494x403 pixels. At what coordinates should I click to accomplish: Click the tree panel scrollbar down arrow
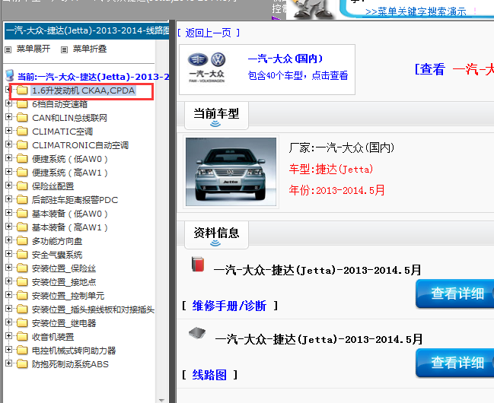pos(161,401)
